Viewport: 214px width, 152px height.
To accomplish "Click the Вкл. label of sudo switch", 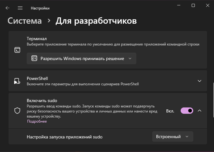I will [170, 111].
